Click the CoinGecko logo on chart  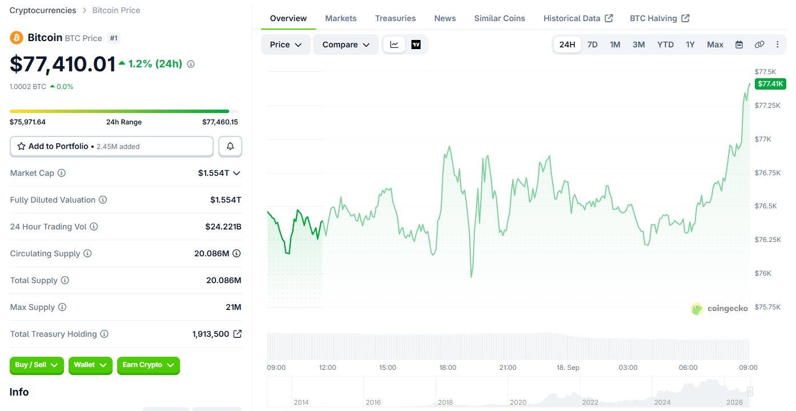[719, 309]
